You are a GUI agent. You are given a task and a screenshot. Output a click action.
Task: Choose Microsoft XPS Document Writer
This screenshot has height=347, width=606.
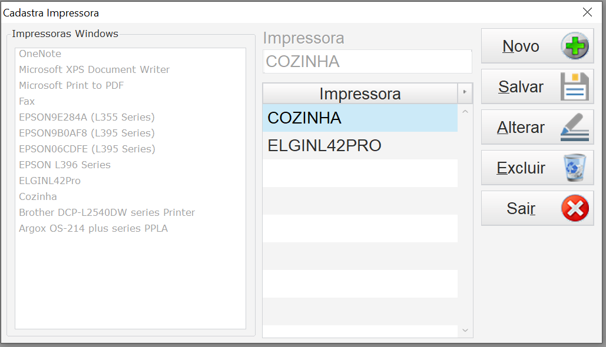94,70
